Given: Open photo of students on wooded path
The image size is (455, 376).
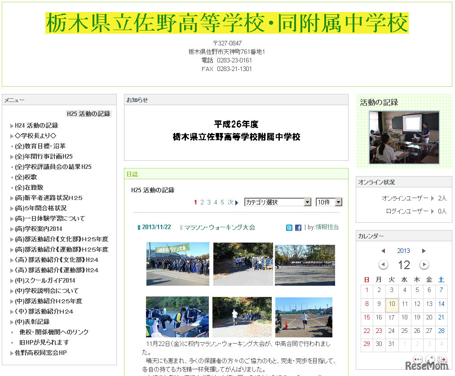Looking at the screenshot, I should point(243,264).
